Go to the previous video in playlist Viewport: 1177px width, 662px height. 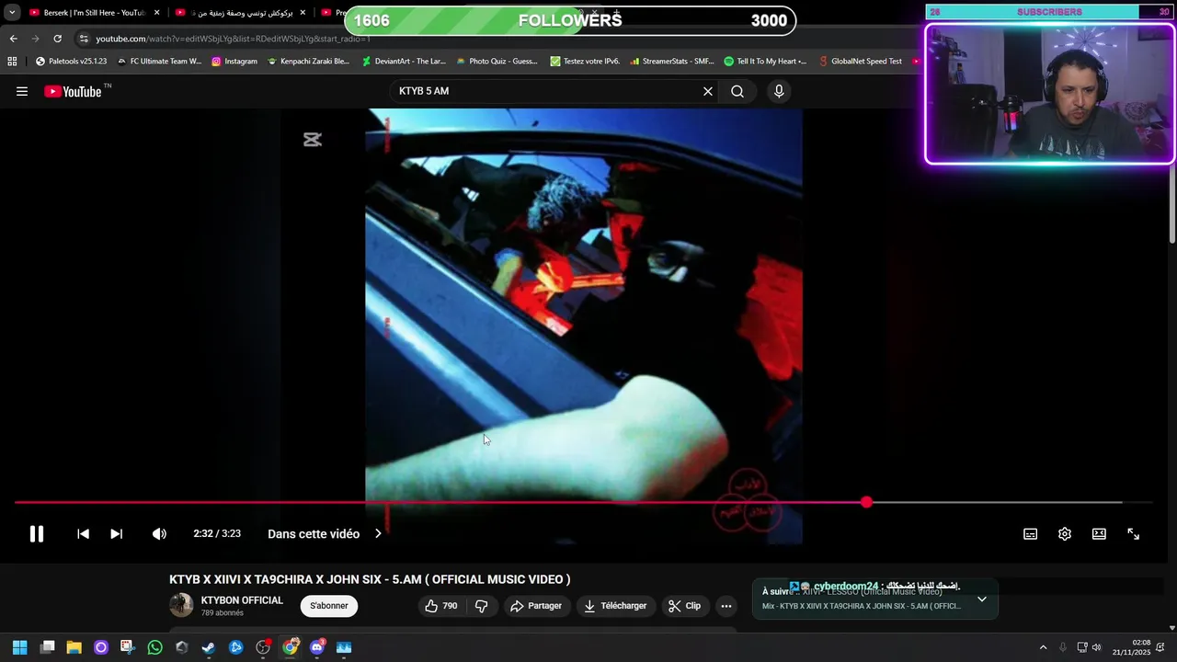click(x=83, y=533)
